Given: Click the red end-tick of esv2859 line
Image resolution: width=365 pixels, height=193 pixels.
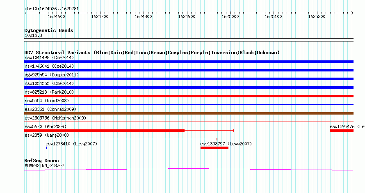Looking at the screenshot, I should pyautogui.click(x=217, y=139).
